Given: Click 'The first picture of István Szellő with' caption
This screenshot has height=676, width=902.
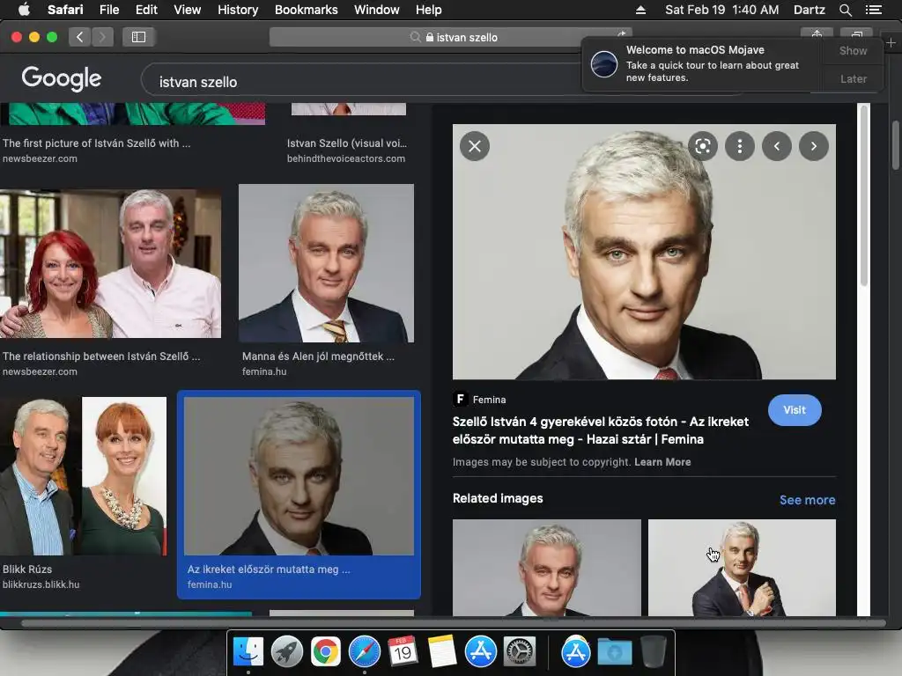Looking at the screenshot, I should 97,143.
